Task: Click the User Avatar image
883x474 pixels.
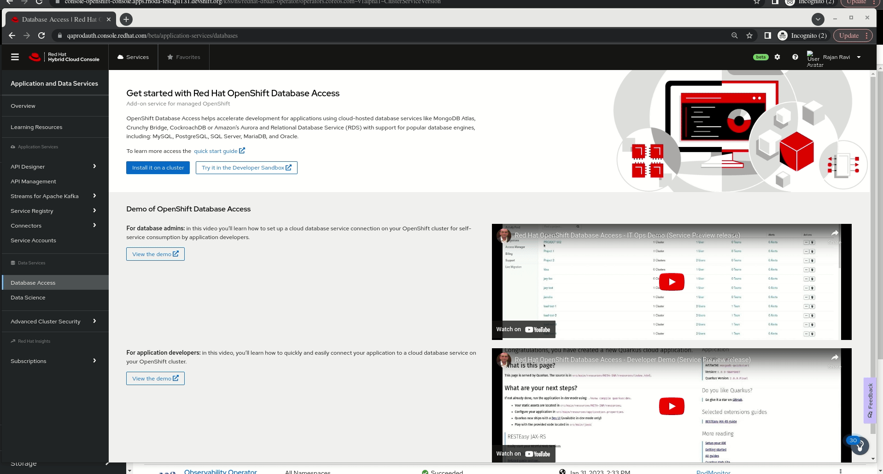Action: click(x=814, y=59)
